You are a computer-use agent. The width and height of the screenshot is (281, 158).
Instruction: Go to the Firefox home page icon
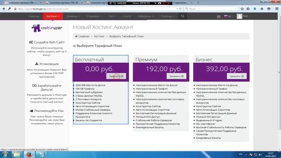click(262, 9)
